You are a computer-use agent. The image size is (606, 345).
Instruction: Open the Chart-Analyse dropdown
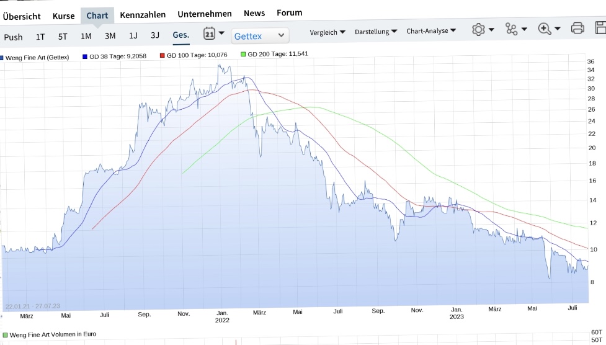tap(431, 30)
